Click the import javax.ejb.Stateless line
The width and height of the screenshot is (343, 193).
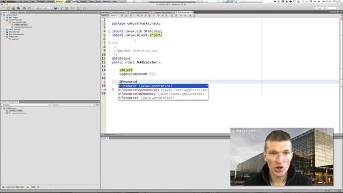[137, 31]
